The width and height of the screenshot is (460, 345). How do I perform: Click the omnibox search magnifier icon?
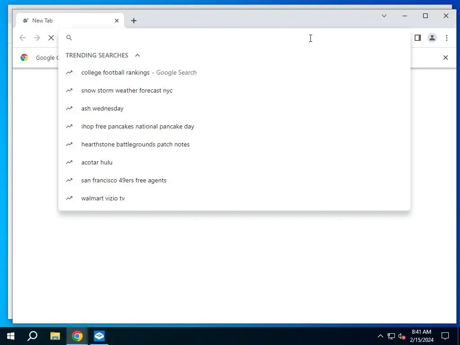coord(69,38)
